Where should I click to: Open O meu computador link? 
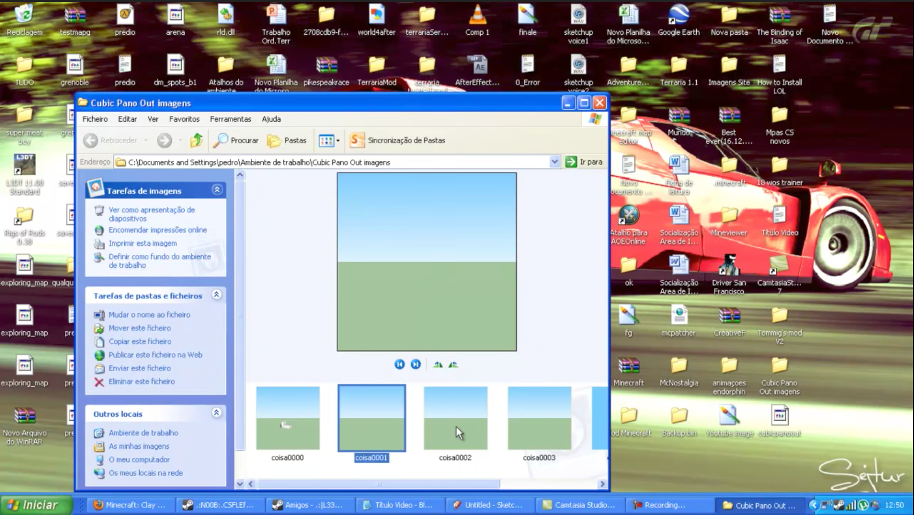tap(139, 460)
